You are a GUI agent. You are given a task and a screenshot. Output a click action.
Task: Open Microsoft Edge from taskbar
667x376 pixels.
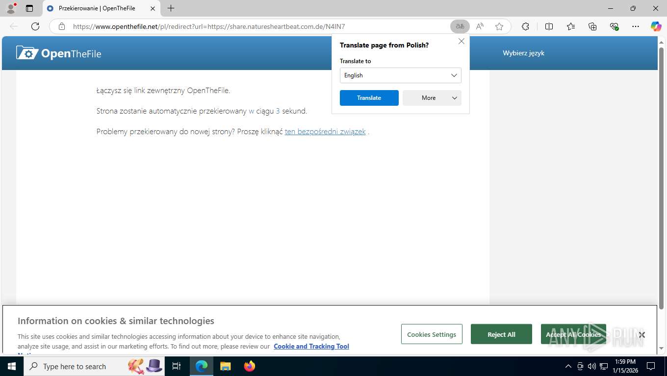point(202,366)
